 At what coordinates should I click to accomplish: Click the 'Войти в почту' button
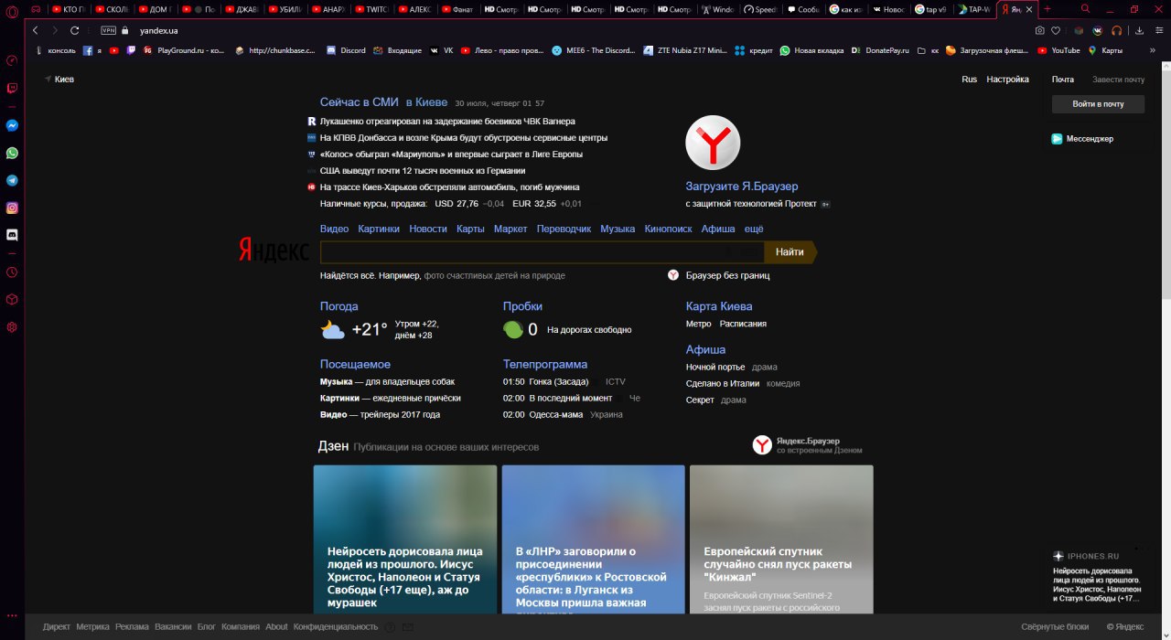coord(1099,104)
